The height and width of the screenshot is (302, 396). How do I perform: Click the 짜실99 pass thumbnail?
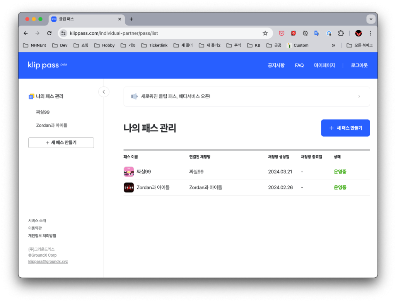click(128, 172)
